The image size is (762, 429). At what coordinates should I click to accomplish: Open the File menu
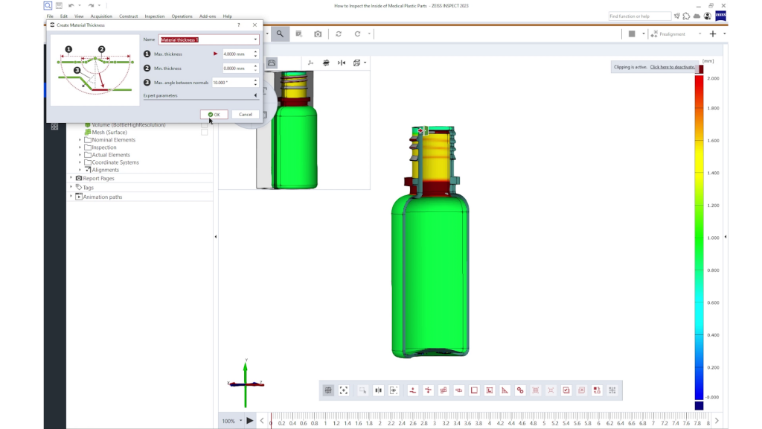coord(50,16)
